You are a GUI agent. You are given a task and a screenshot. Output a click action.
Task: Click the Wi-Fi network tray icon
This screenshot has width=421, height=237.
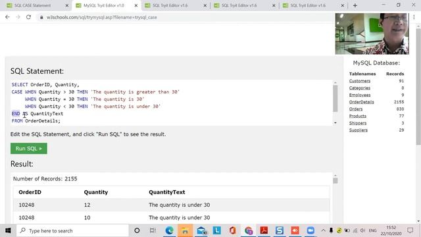(x=355, y=230)
